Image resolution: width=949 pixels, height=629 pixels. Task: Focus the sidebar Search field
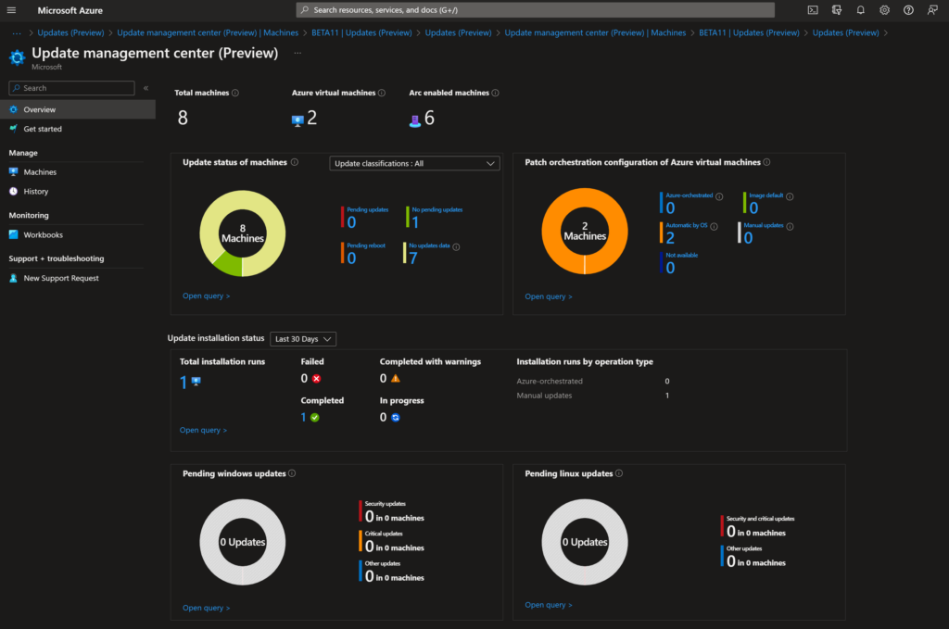click(x=71, y=88)
